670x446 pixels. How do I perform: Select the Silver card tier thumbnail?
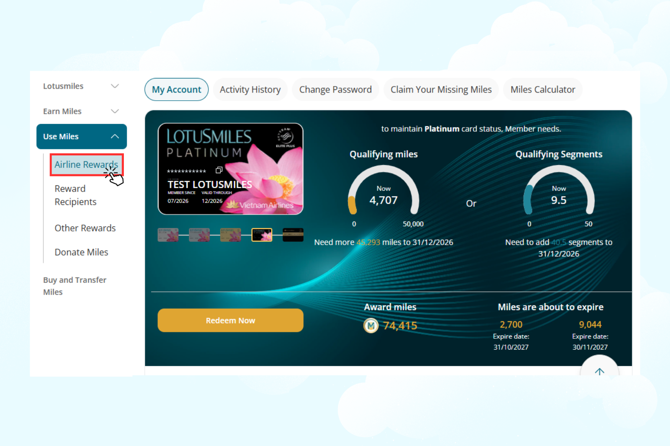[168, 235]
